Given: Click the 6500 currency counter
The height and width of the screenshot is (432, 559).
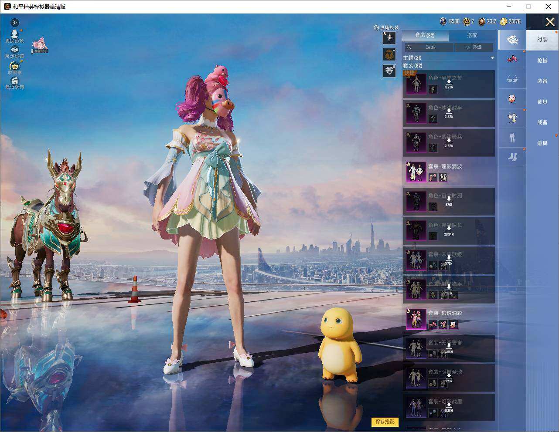Looking at the screenshot, I should click(450, 21).
